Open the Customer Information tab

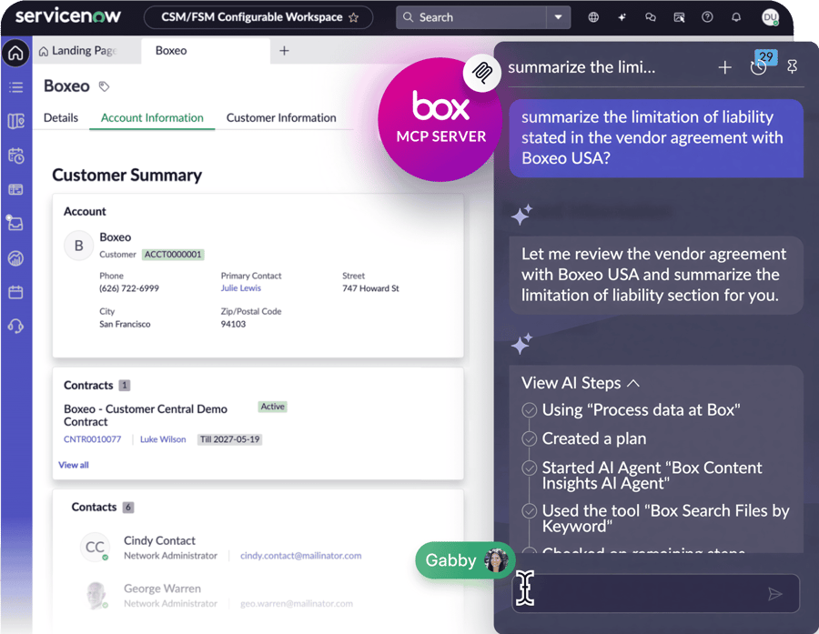tap(281, 117)
